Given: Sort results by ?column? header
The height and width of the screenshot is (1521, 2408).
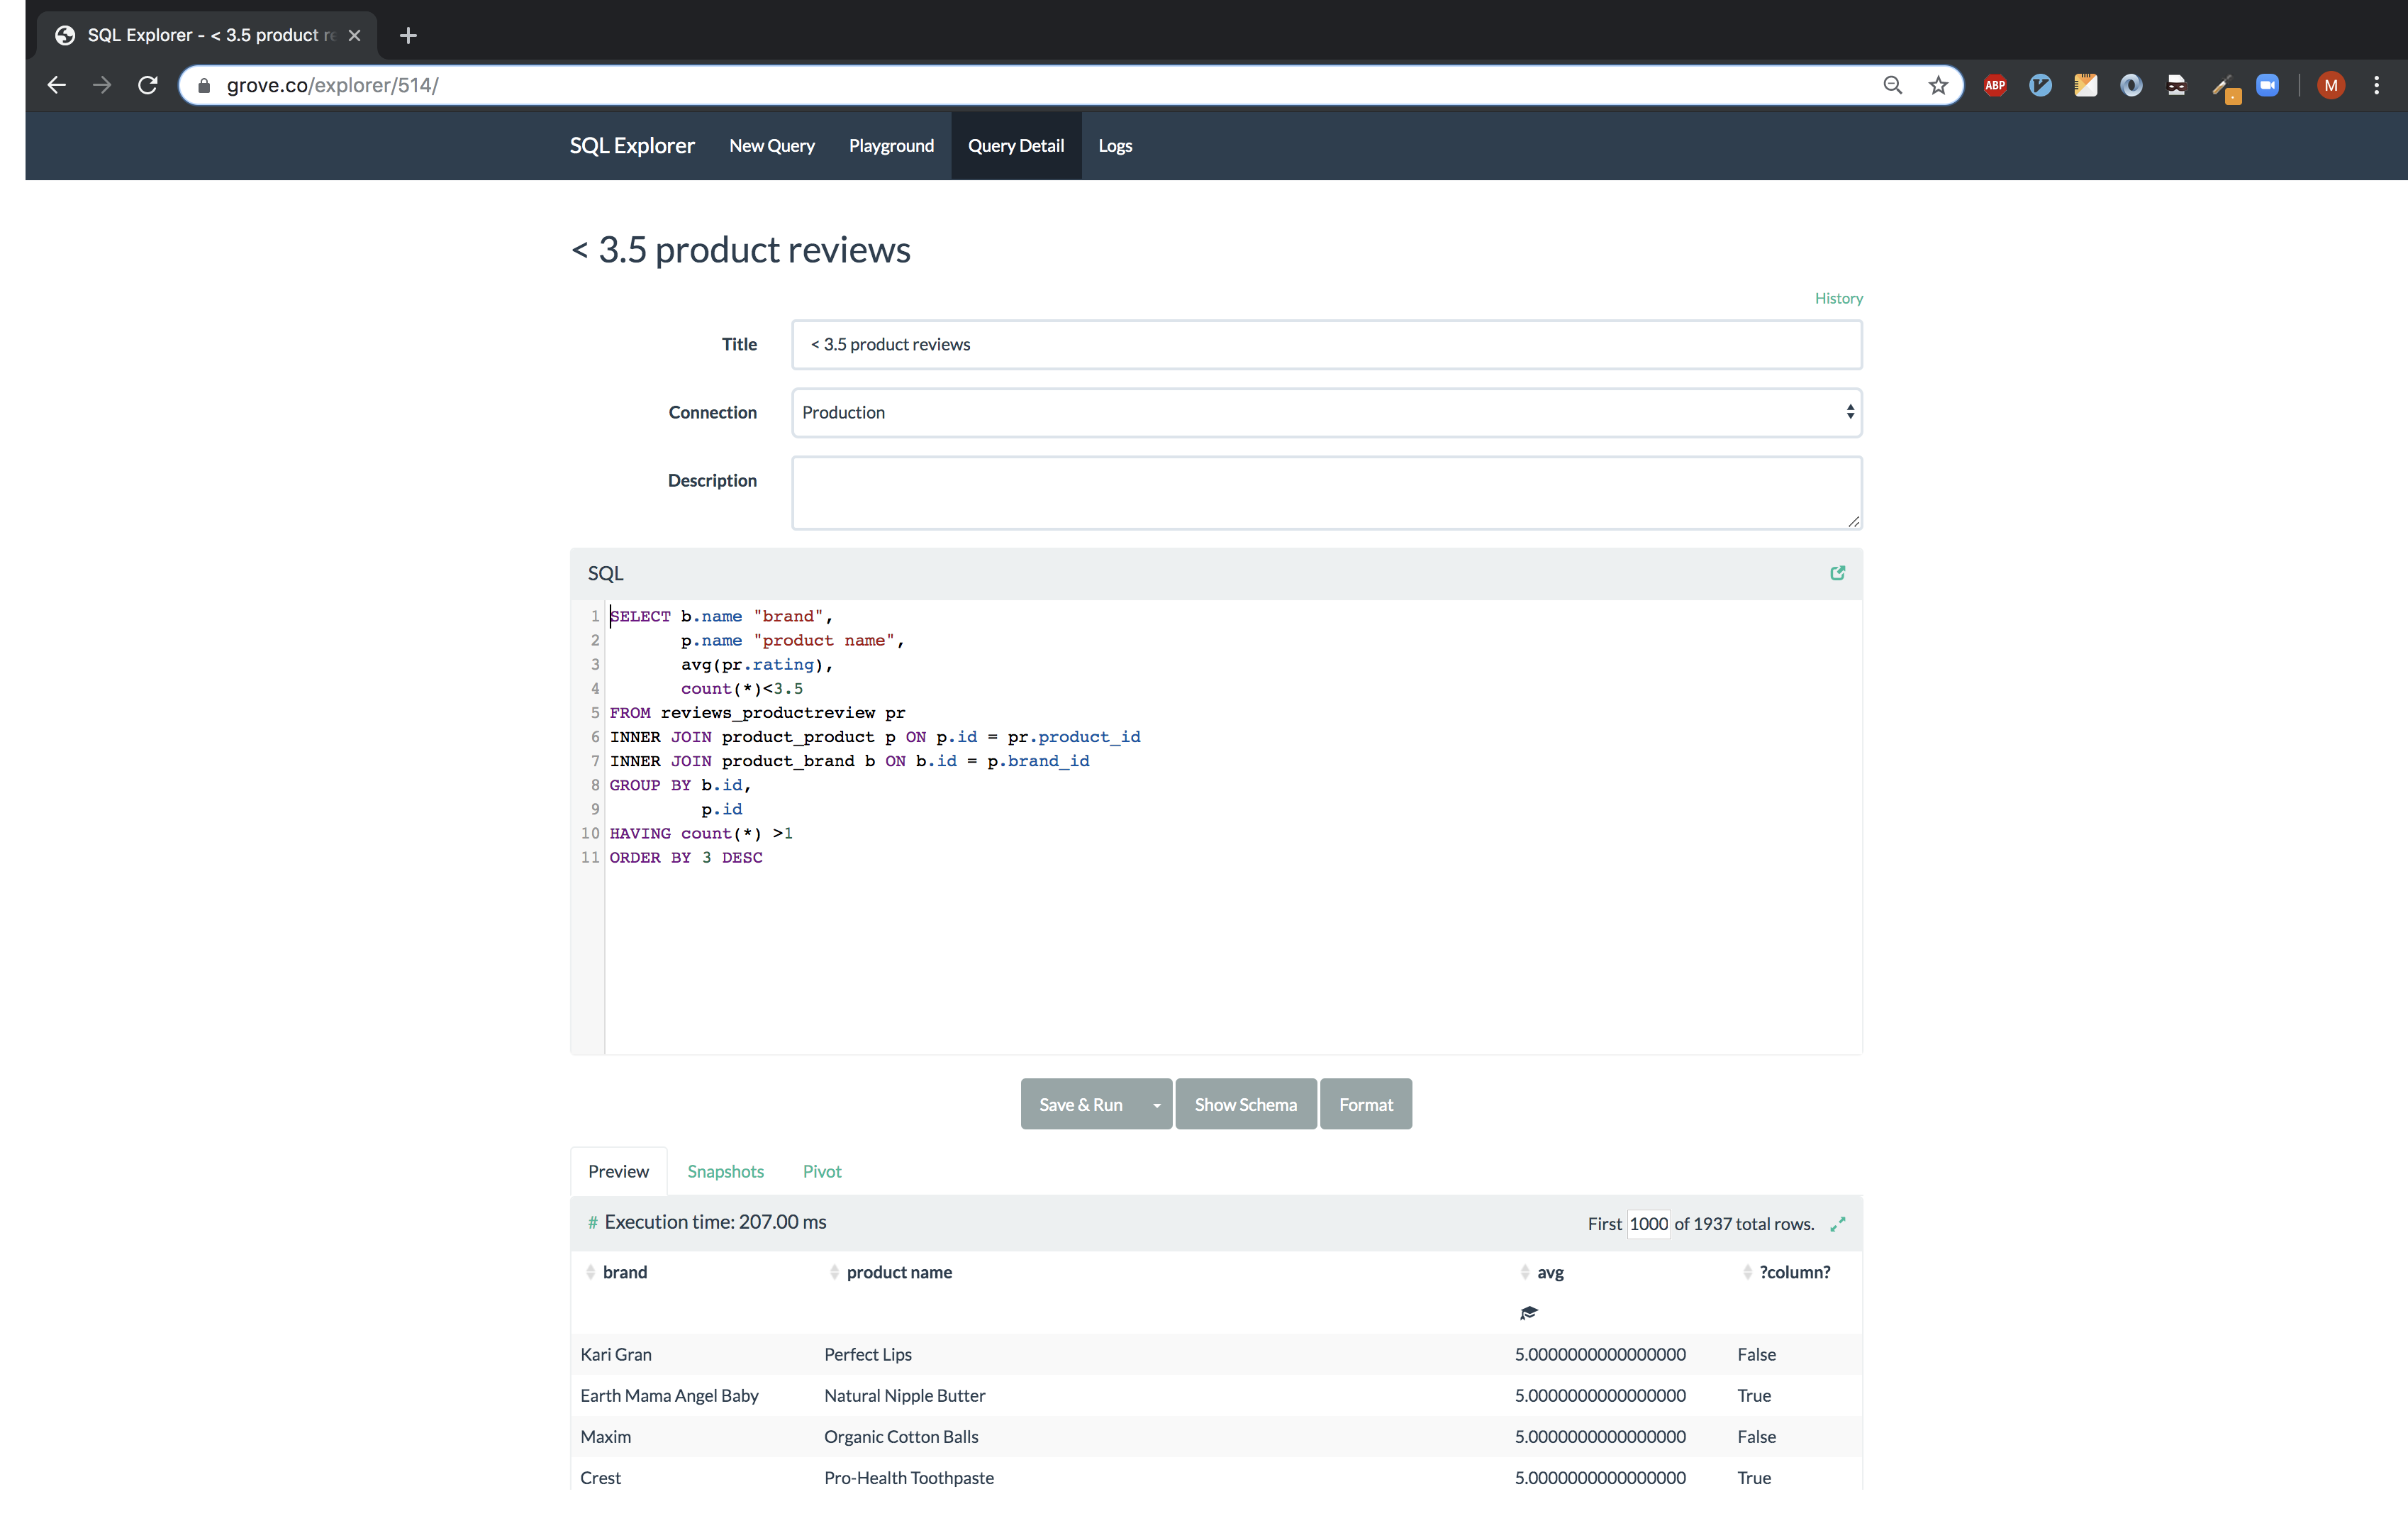Looking at the screenshot, I should click(1794, 1272).
